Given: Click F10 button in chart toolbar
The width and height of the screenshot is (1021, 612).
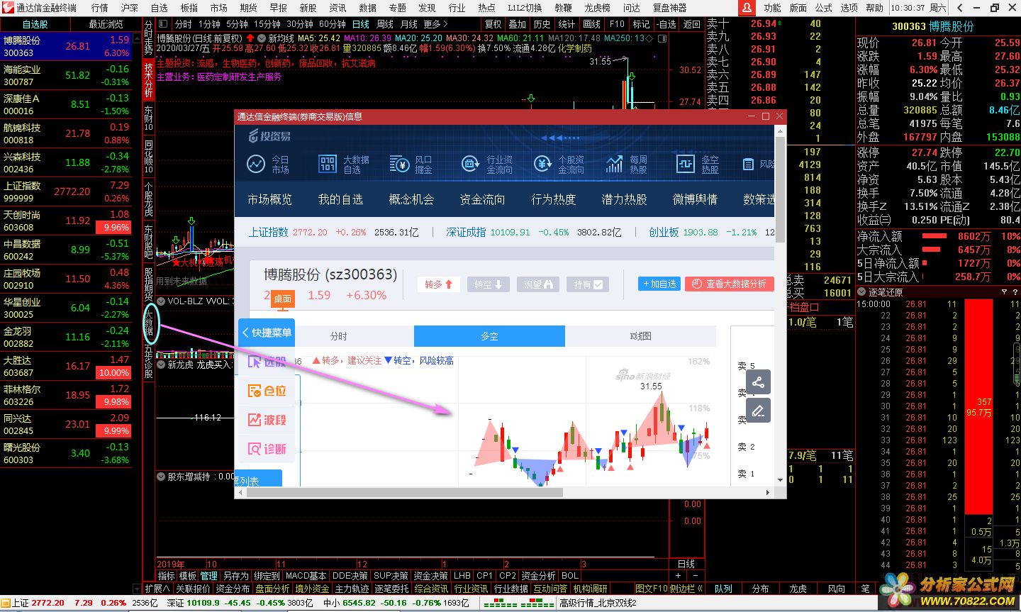Looking at the screenshot, I should pyautogui.click(x=617, y=24).
